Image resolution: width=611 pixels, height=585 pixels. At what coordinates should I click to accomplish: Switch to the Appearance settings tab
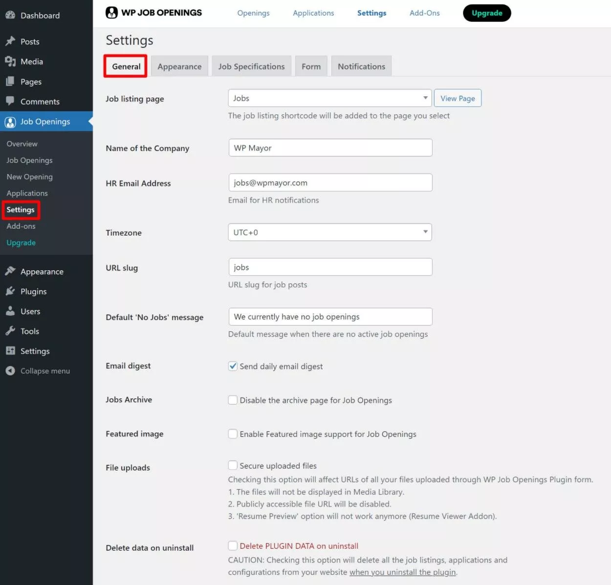pyautogui.click(x=179, y=66)
